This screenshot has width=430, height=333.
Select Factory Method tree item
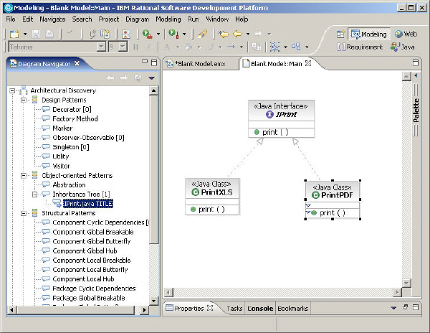click(75, 119)
